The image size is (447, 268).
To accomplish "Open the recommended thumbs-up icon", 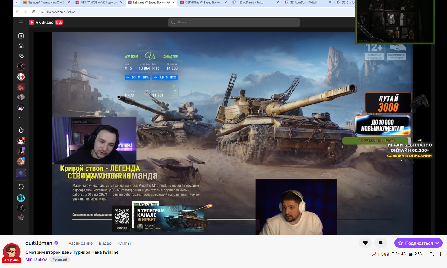I will (x=21, y=130).
